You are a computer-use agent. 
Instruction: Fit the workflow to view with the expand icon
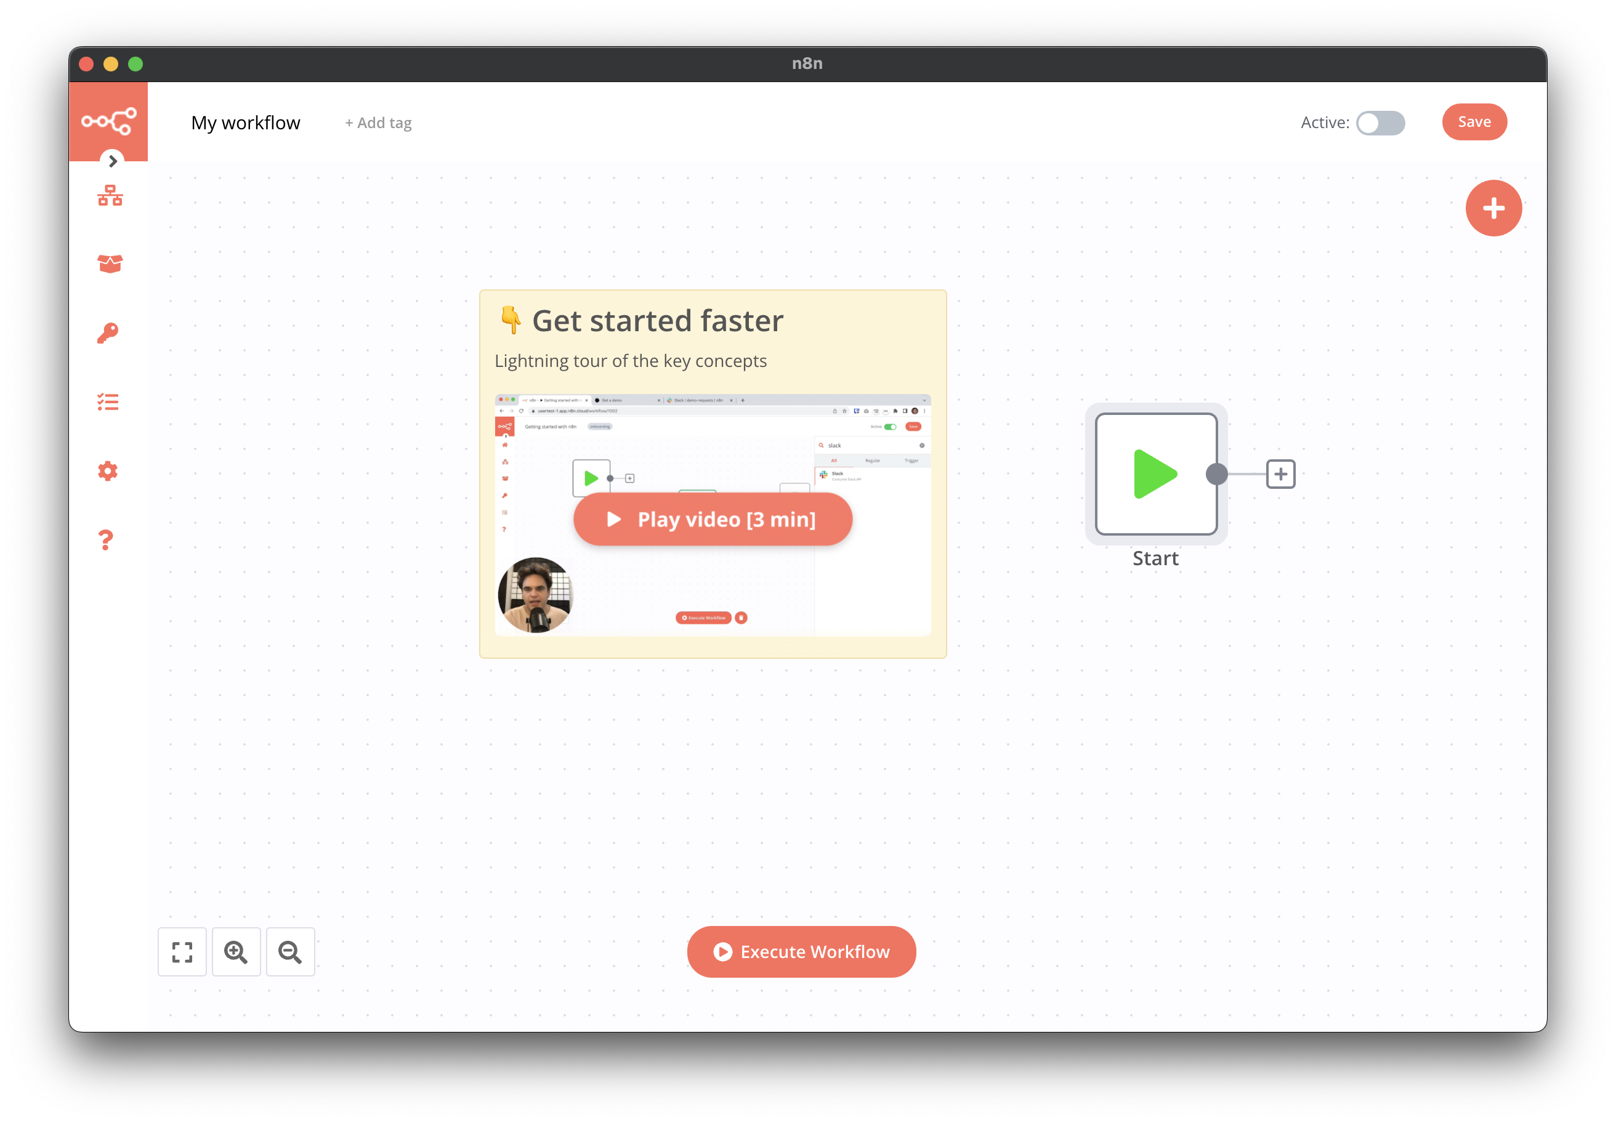[x=182, y=952]
